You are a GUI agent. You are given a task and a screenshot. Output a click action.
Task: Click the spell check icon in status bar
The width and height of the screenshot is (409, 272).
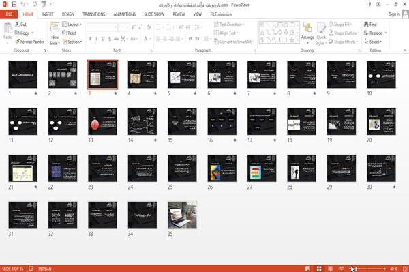31,269
